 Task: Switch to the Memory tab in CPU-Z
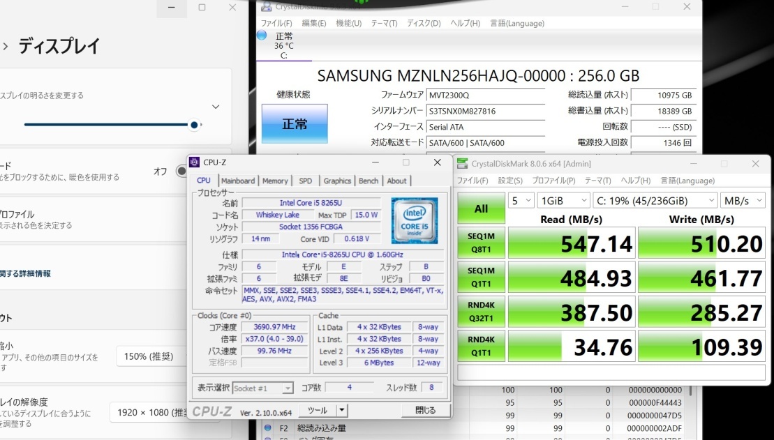[275, 181]
